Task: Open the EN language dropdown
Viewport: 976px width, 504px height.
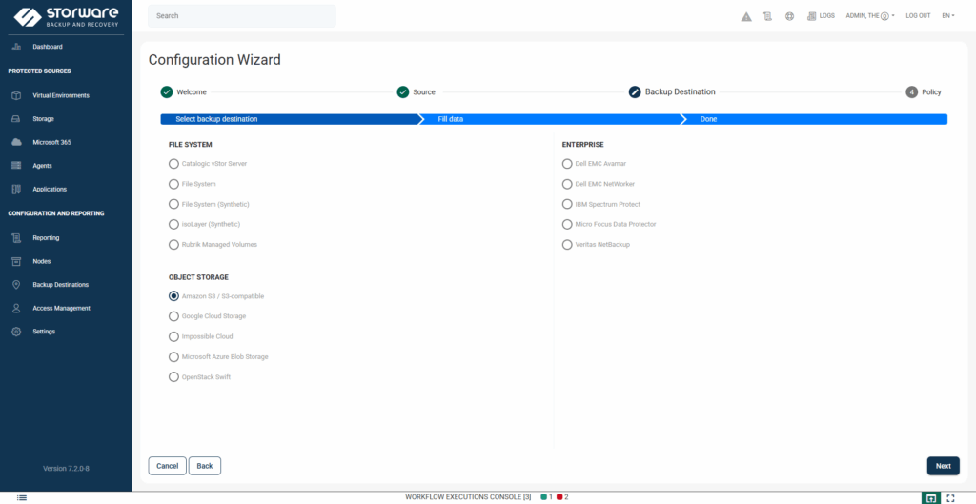Action: pyautogui.click(x=947, y=16)
